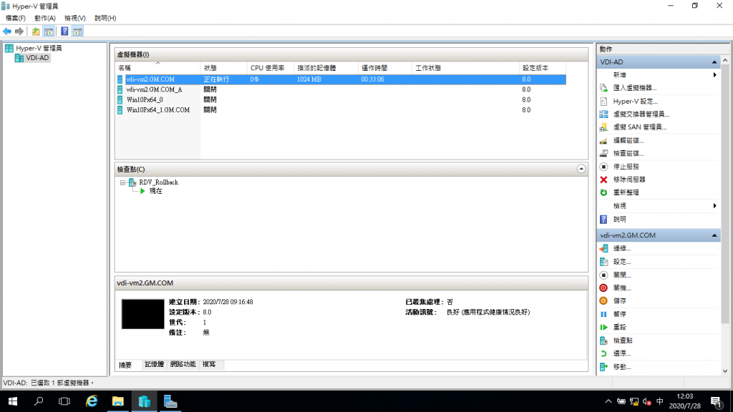The image size is (733, 412).
Task: Collapse vdi-vm2.GM.COM actions section
Action: coord(714,235)
